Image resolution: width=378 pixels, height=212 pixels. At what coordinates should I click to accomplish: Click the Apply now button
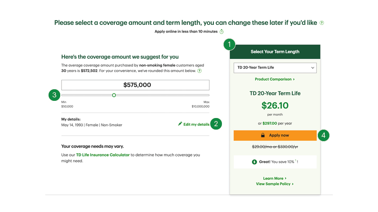[275, 136]
